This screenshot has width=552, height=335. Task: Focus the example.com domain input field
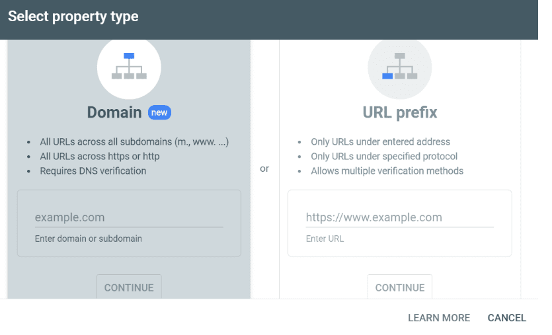(x=128, y=217)
